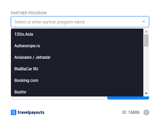Click the text field hidden under the list
The height and width of the screenshot is (124, 160).
click(58, 98)
